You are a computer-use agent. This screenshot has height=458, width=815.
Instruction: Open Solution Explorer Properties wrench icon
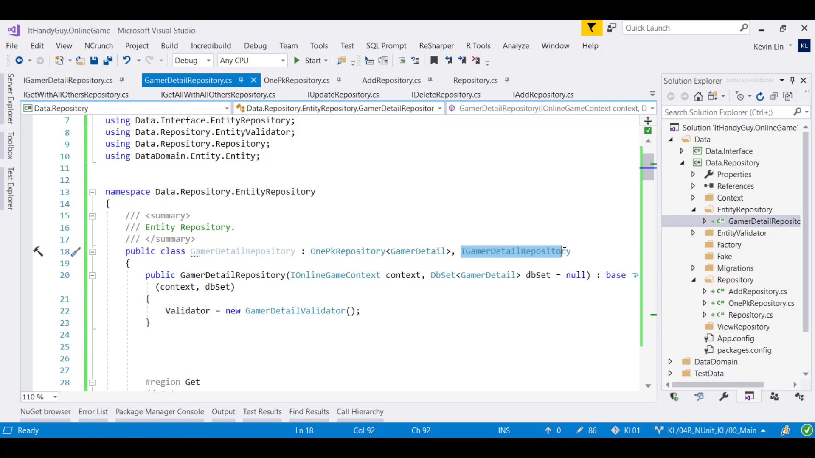724,397
